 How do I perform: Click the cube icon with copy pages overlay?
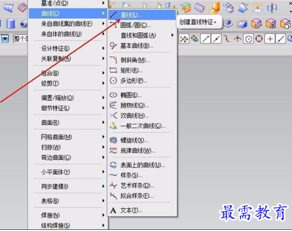coord(286,24)
